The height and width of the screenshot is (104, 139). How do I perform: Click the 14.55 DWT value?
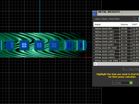coord(136,48)
